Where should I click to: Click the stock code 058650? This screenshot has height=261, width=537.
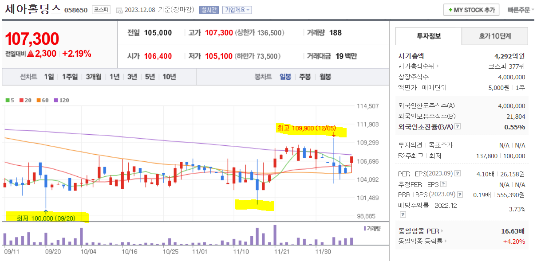(76, 10)
